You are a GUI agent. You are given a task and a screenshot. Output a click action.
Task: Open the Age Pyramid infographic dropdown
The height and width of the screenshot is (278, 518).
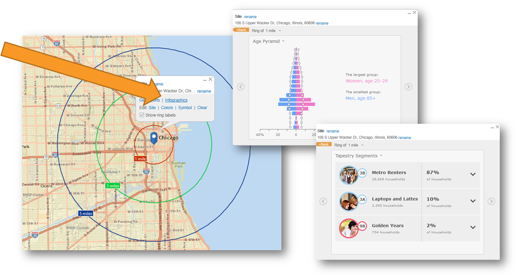coord(283,41)
